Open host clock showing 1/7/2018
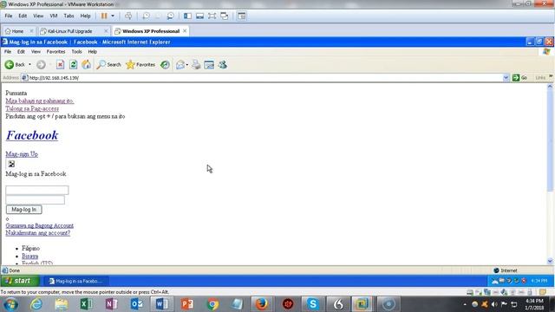This screenshot has height=312, width=555. pos(534,304)
